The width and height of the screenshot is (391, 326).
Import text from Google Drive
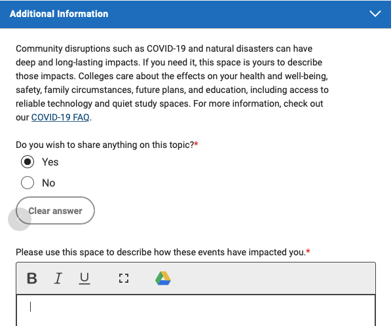coord(163,278)
